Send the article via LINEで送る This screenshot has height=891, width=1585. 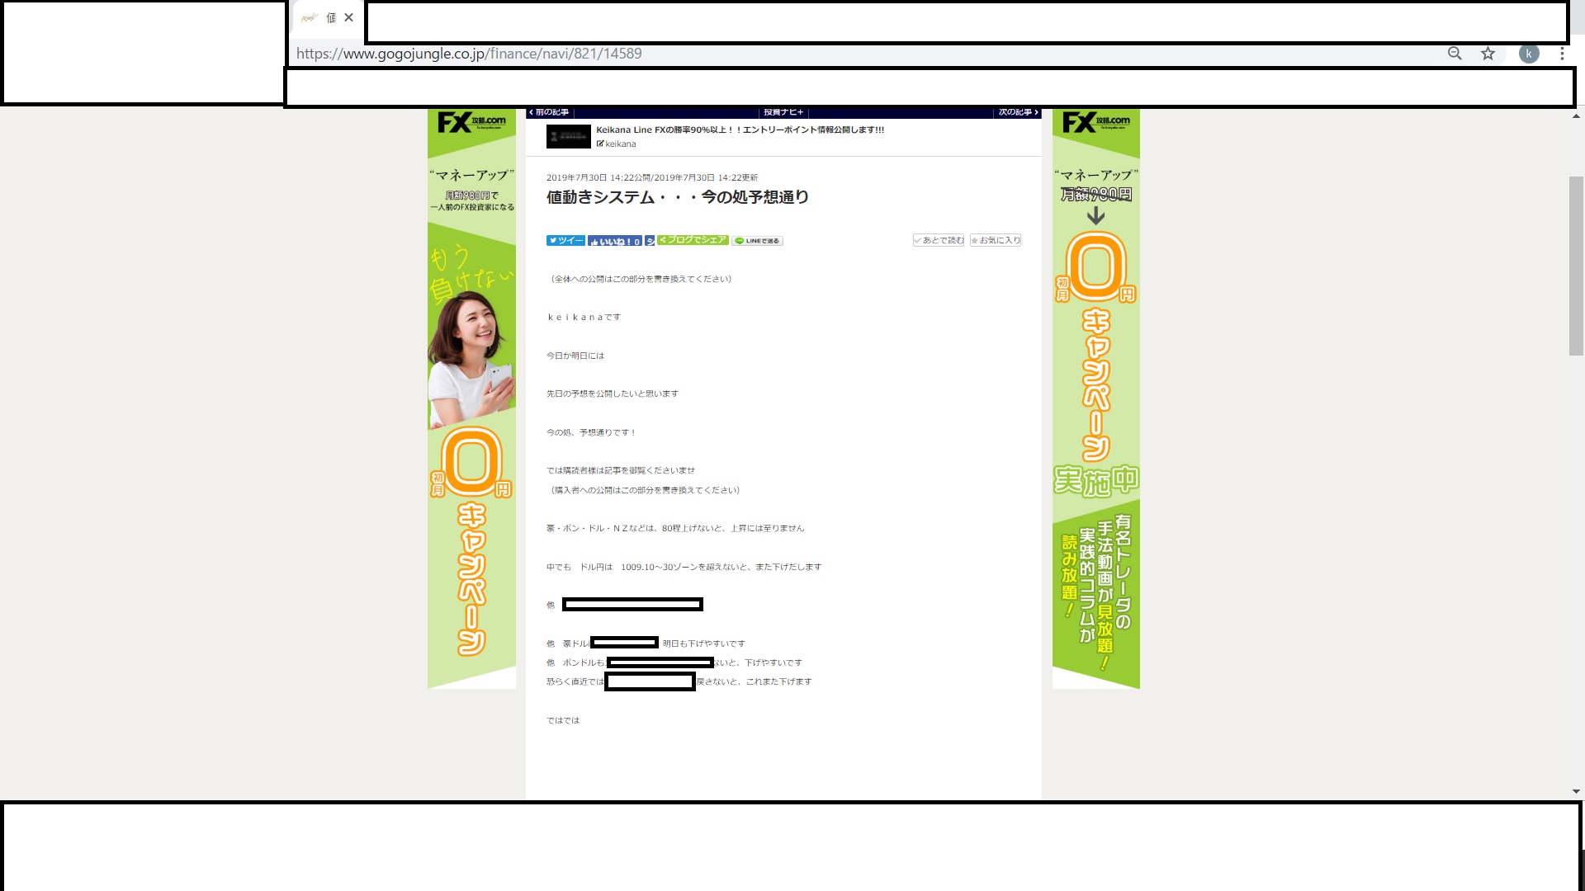758,241
